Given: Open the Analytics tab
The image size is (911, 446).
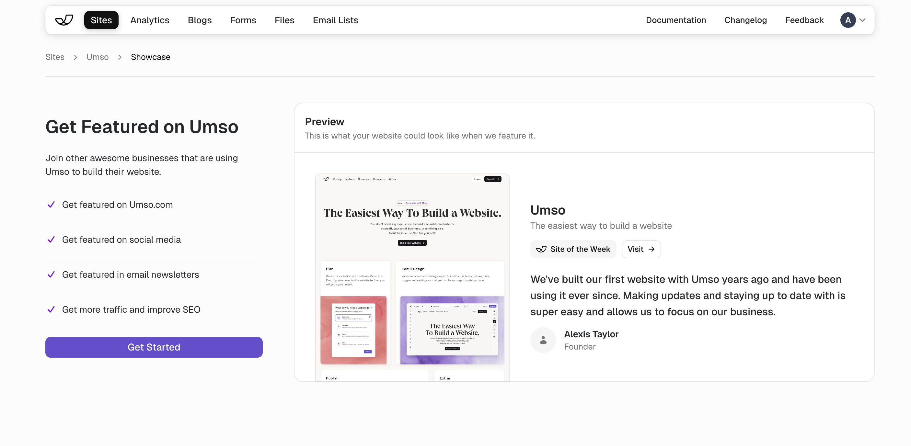Looking at the screenshot, I should [x=150, y=20].
